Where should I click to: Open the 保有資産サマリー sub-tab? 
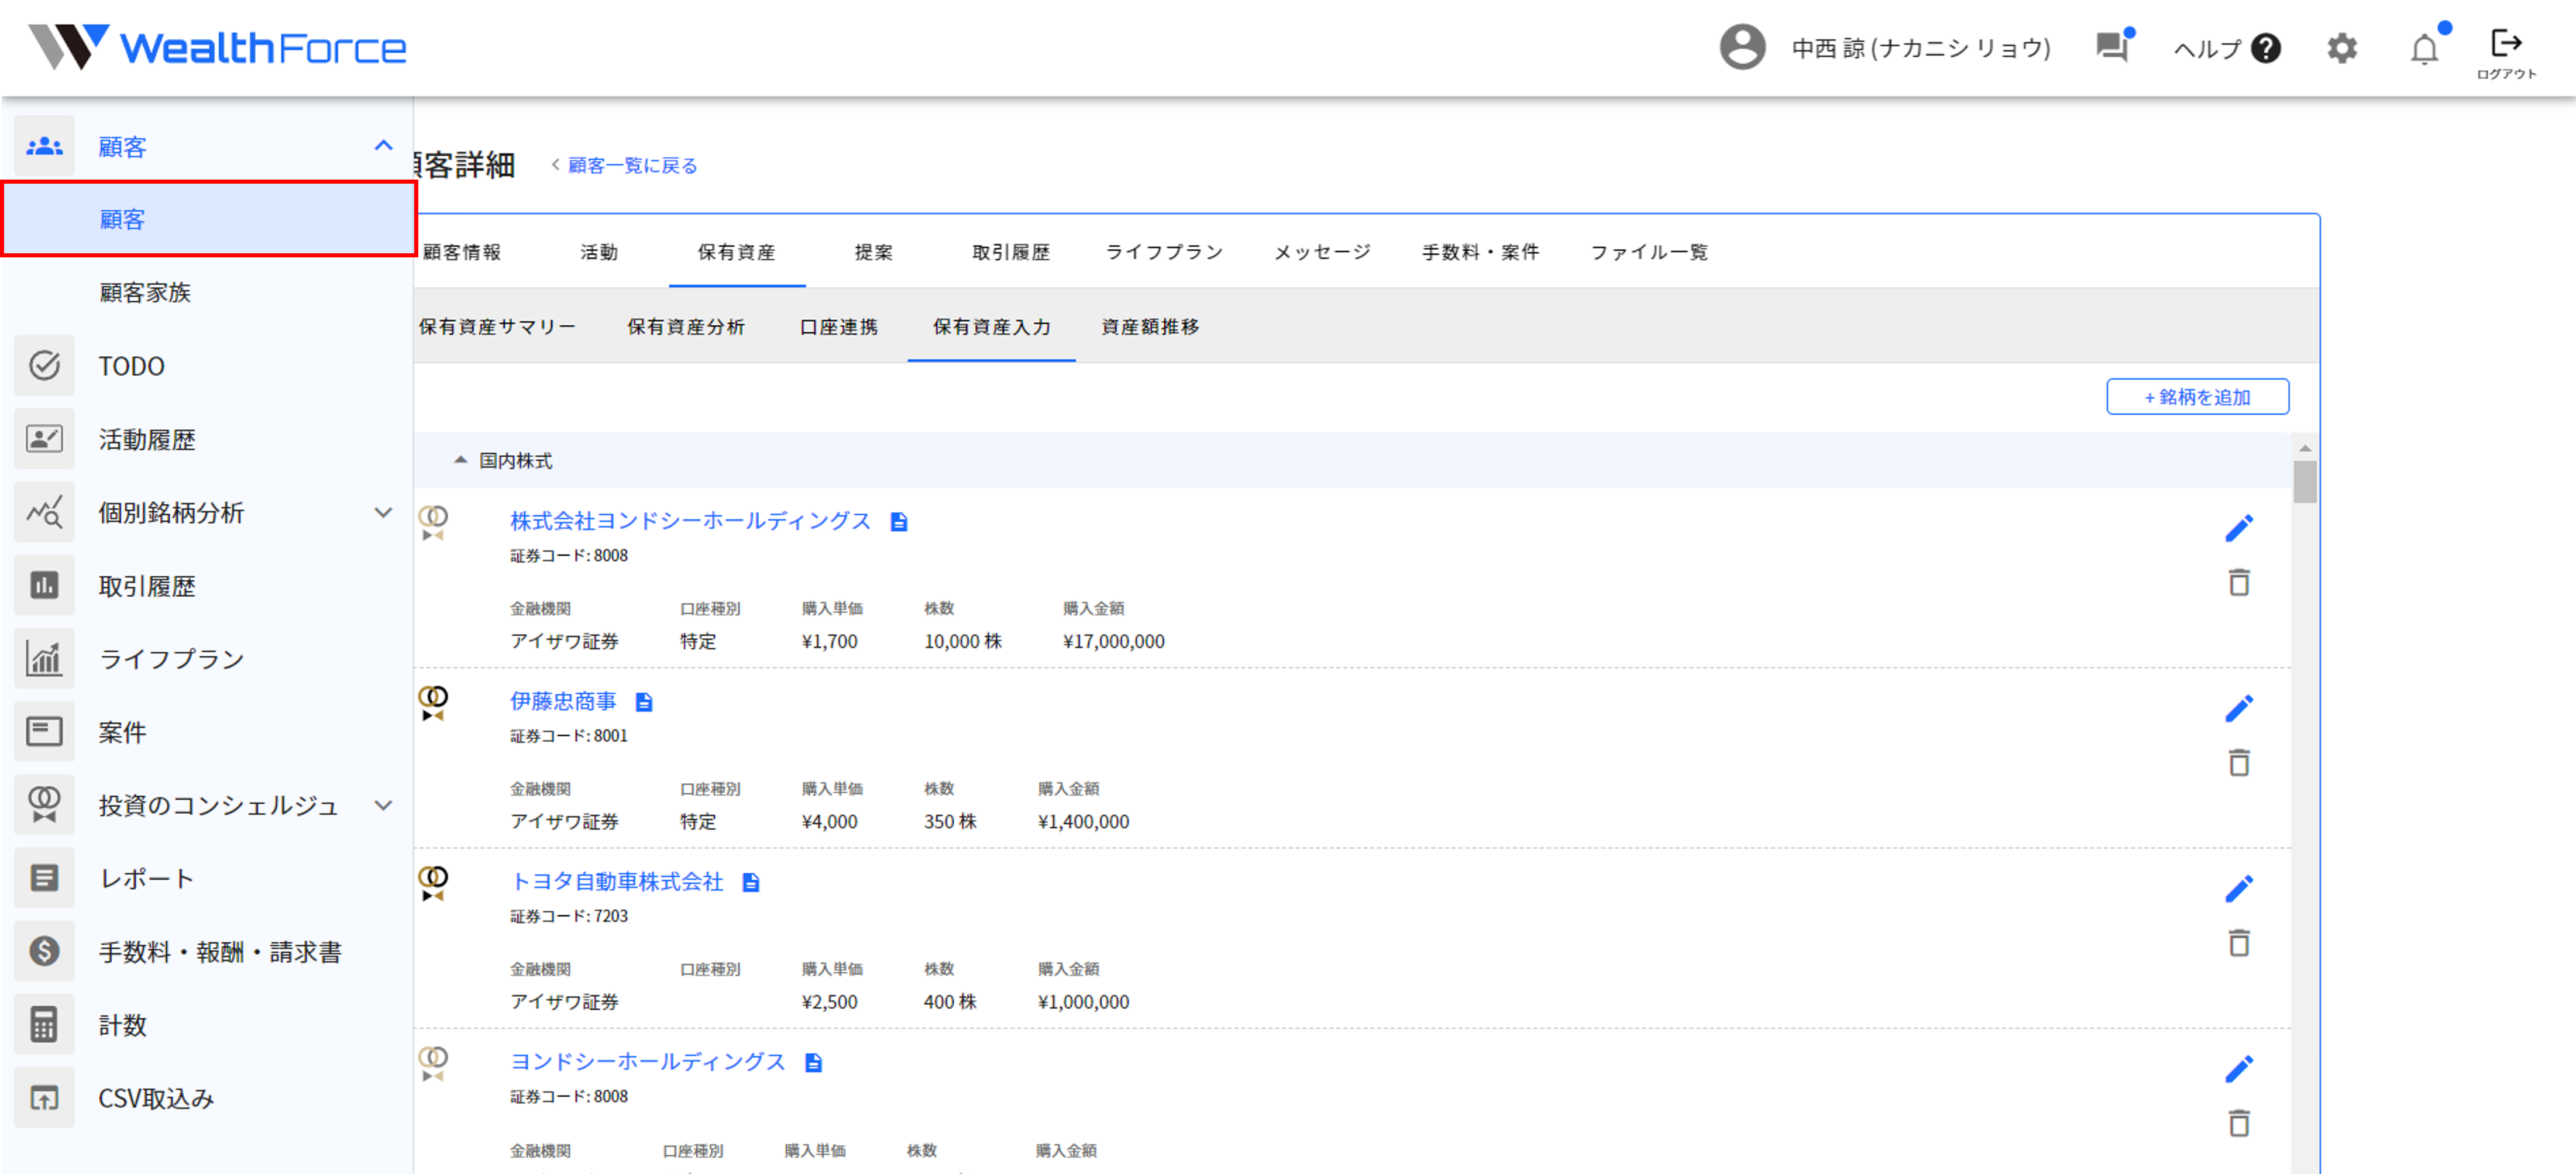[497, 327]
